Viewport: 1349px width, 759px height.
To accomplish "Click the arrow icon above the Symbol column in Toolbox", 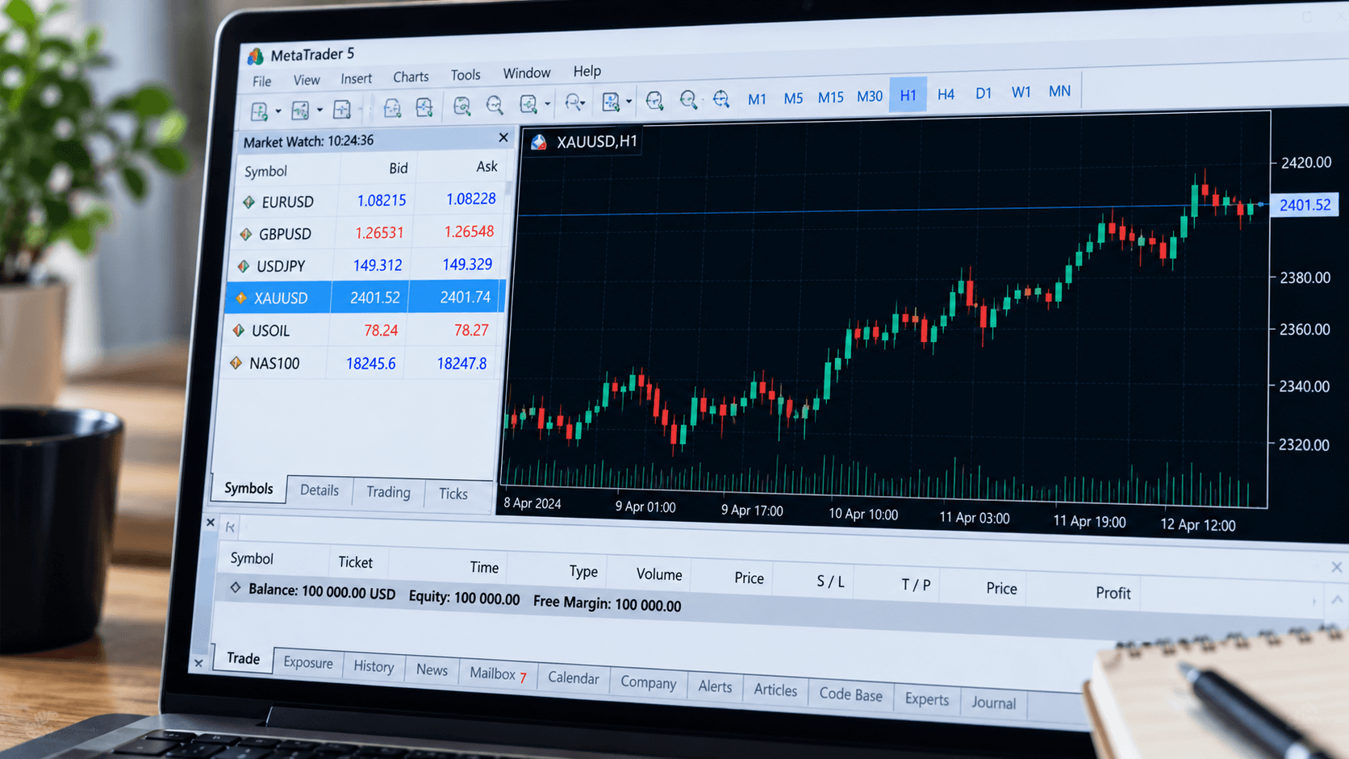I will [230, 527].
